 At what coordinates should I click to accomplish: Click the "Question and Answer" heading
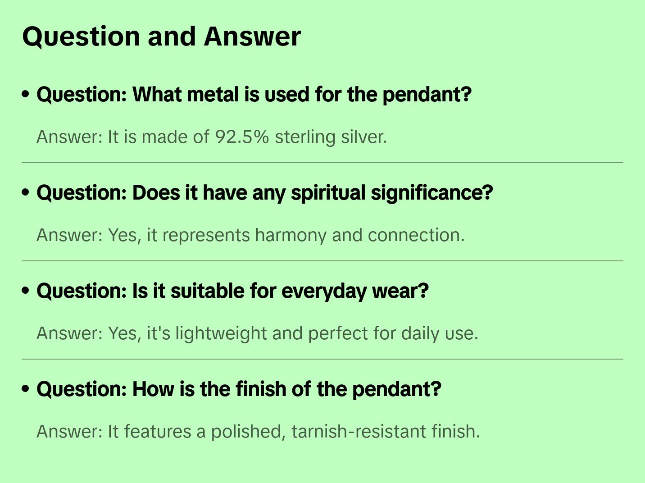[161, 36]
